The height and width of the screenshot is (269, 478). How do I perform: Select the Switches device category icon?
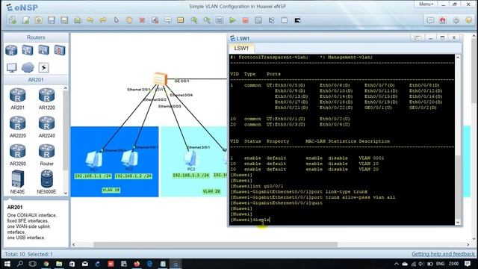(28, 50)
